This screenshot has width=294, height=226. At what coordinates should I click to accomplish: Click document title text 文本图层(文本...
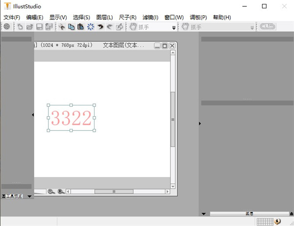123,45
